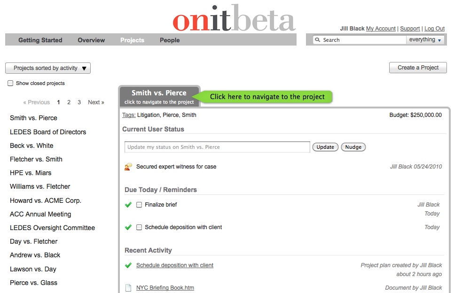Select Smith vs. Pierce in project list
The width and height of the screenshot is (462, 293).
[33, 118]
